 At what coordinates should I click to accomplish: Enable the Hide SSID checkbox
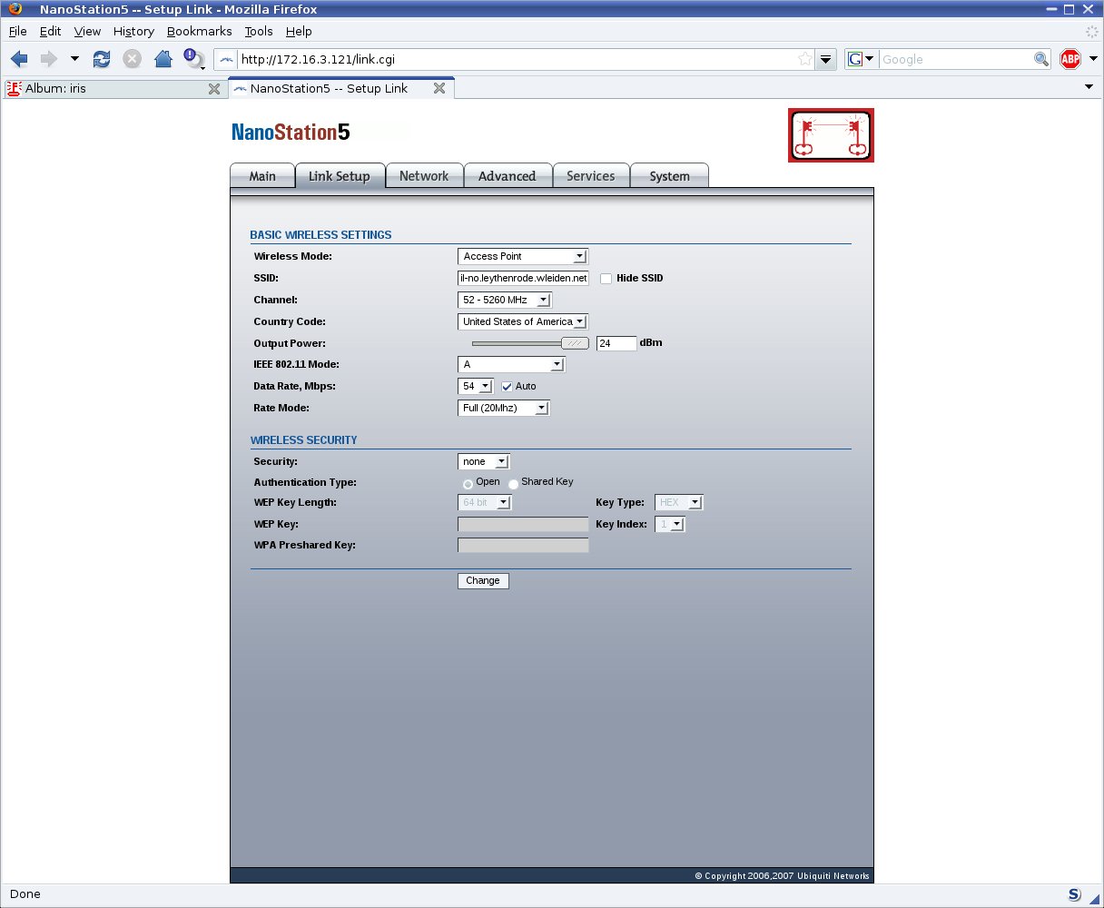(x=606, y=279)
